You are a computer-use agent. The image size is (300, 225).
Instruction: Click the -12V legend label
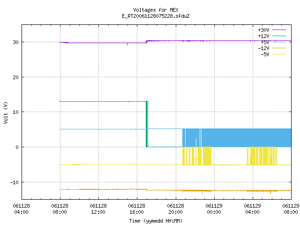[263, 48]
